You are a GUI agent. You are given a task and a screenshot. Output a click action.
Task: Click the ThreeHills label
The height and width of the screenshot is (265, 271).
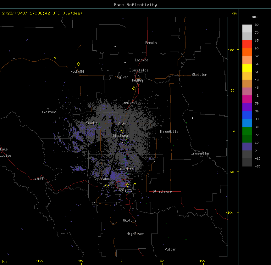click(169, 132)
